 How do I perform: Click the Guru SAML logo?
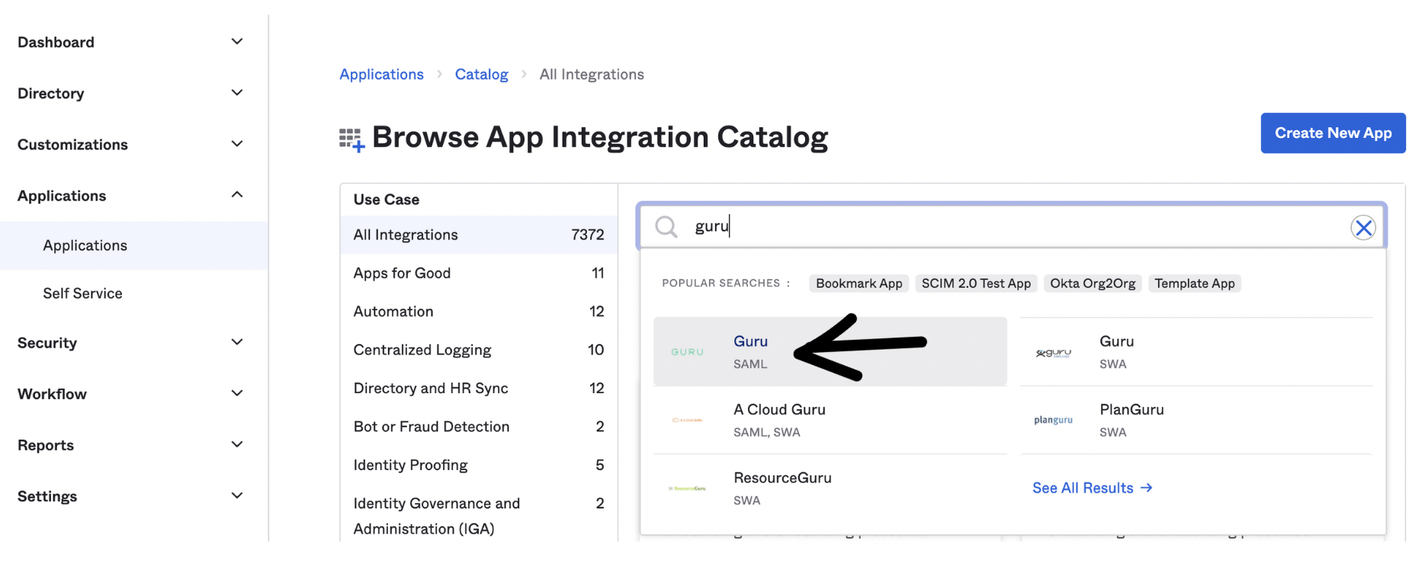point(687,352)
